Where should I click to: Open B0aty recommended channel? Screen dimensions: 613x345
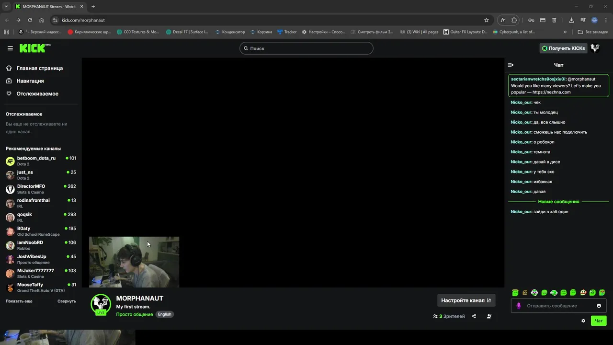pos(41,231)
